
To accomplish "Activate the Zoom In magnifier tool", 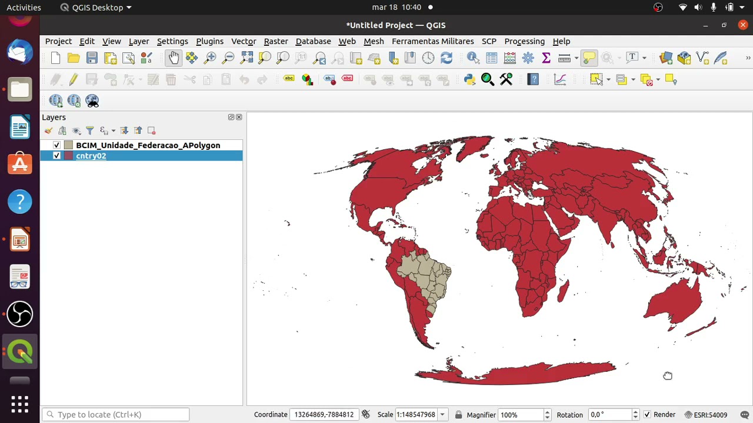I will [x=210, y=58].
